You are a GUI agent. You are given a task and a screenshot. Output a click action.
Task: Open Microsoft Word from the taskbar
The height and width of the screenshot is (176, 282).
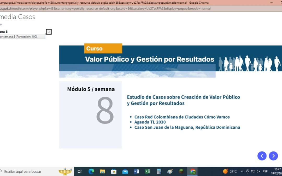(136, 171)
